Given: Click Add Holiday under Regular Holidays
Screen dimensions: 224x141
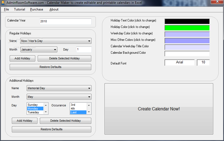Looking at the screenshot, I should (x=22, y=58).
